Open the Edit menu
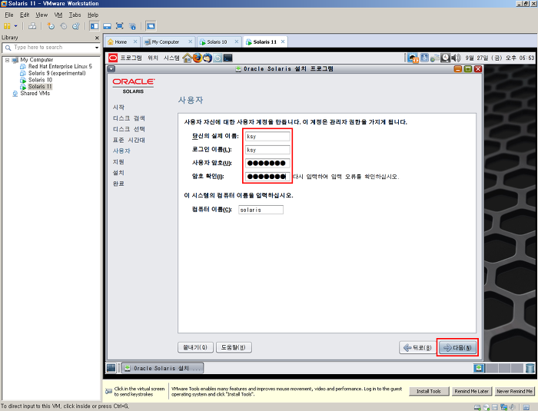The image size is (538, 411). click(x=25, y=15)
